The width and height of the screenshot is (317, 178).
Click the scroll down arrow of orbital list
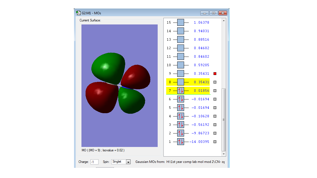pos(224,154)
